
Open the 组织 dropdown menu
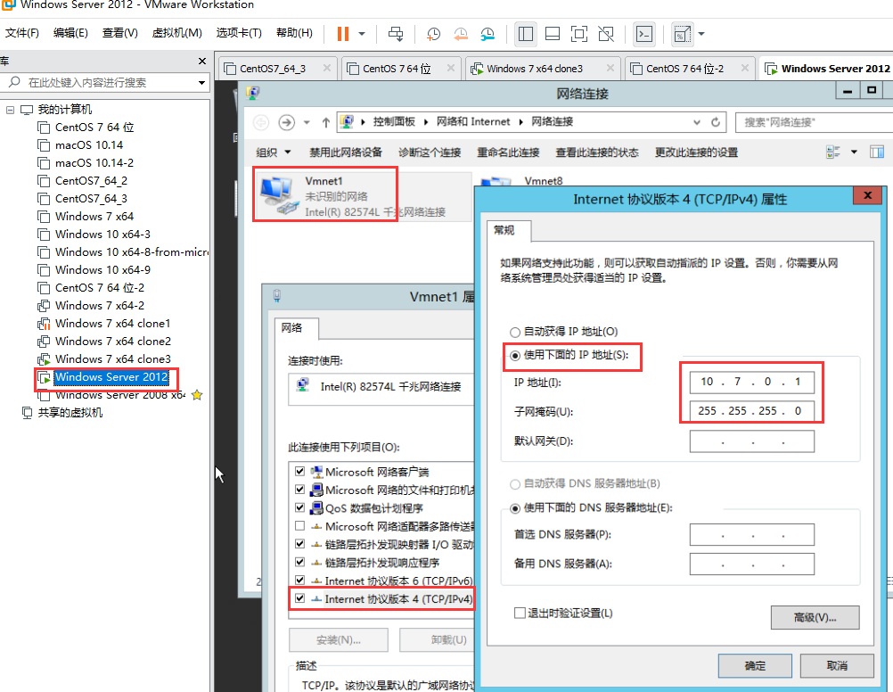[x=274, y=152]
